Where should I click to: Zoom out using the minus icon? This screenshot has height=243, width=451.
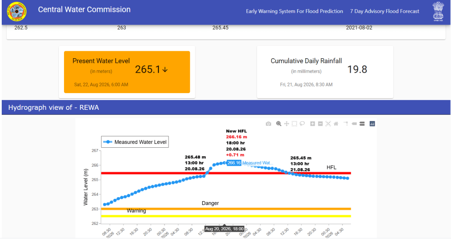click(x=320, y=123)
